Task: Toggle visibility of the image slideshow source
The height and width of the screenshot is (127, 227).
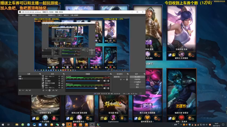Action: coord(59,83)
